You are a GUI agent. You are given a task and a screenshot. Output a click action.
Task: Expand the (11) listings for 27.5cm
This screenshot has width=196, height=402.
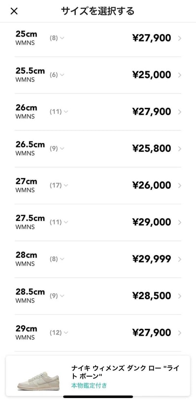[x=59, y=223]
